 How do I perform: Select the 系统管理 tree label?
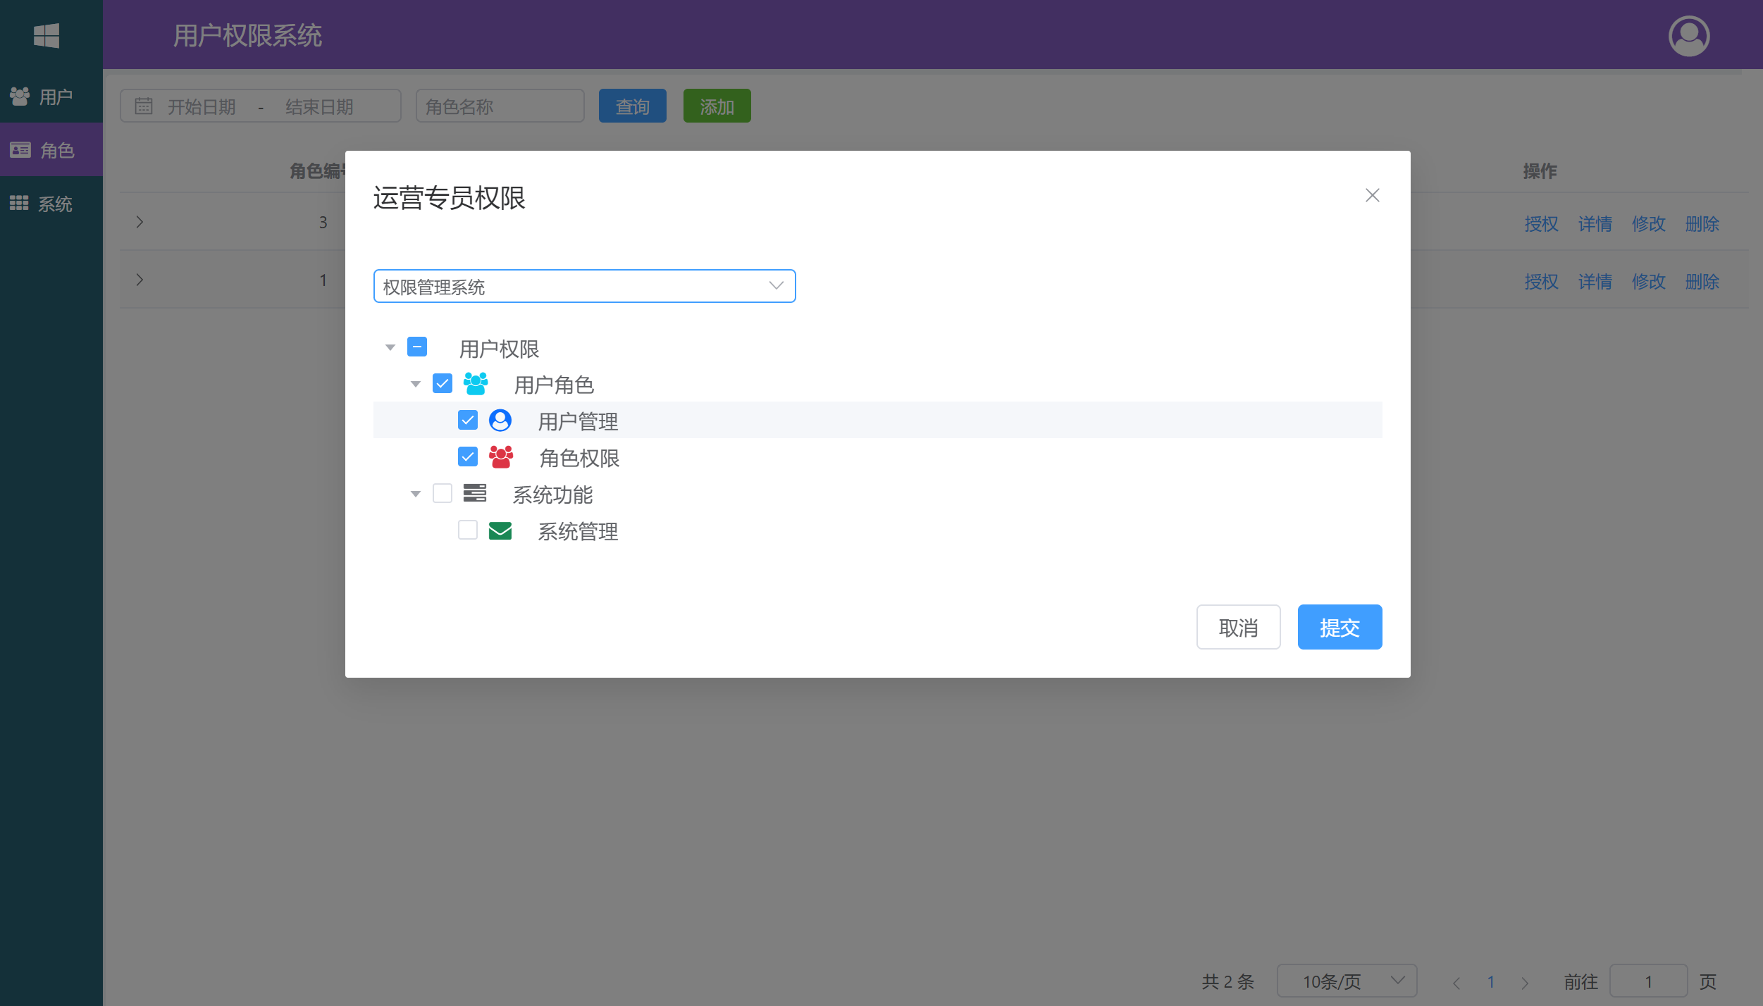578,531
